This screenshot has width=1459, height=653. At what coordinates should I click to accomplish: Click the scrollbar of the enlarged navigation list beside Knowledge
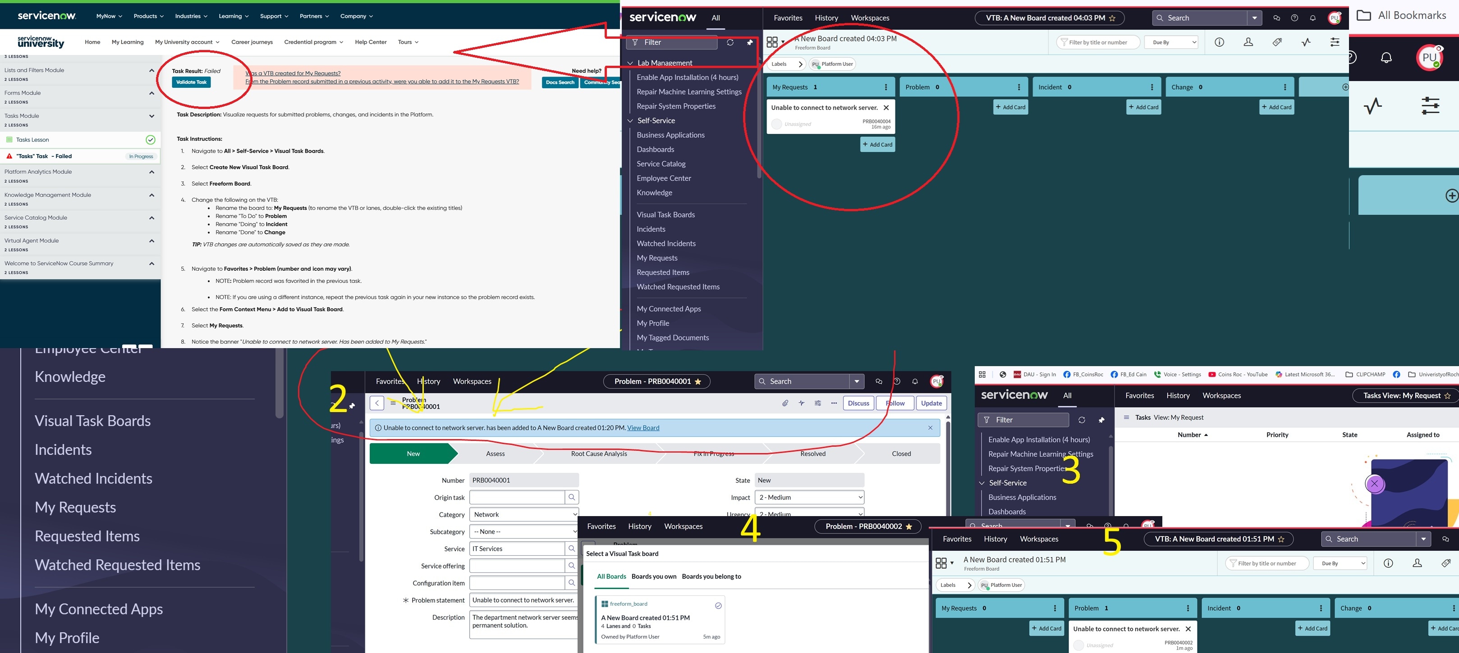click(279, 384)
